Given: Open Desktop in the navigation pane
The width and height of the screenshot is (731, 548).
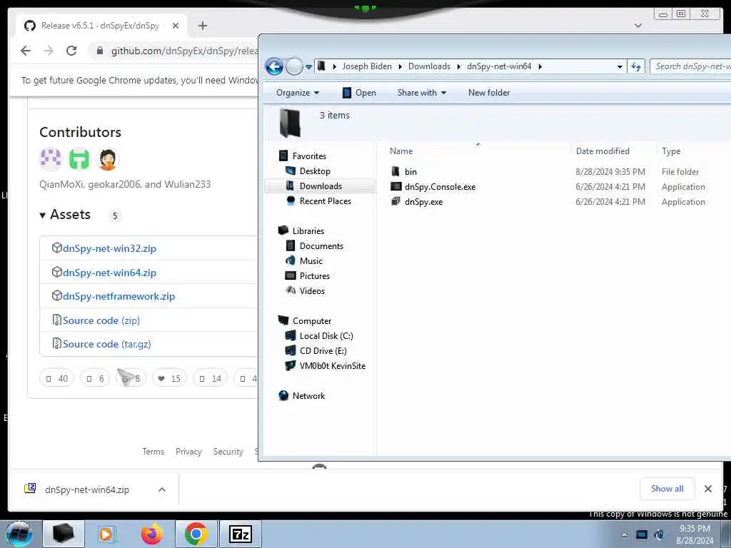Looking at the screenshot, I should point(315,171).
